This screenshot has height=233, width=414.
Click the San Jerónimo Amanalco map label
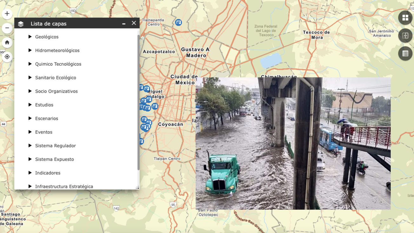click(381, 33)
